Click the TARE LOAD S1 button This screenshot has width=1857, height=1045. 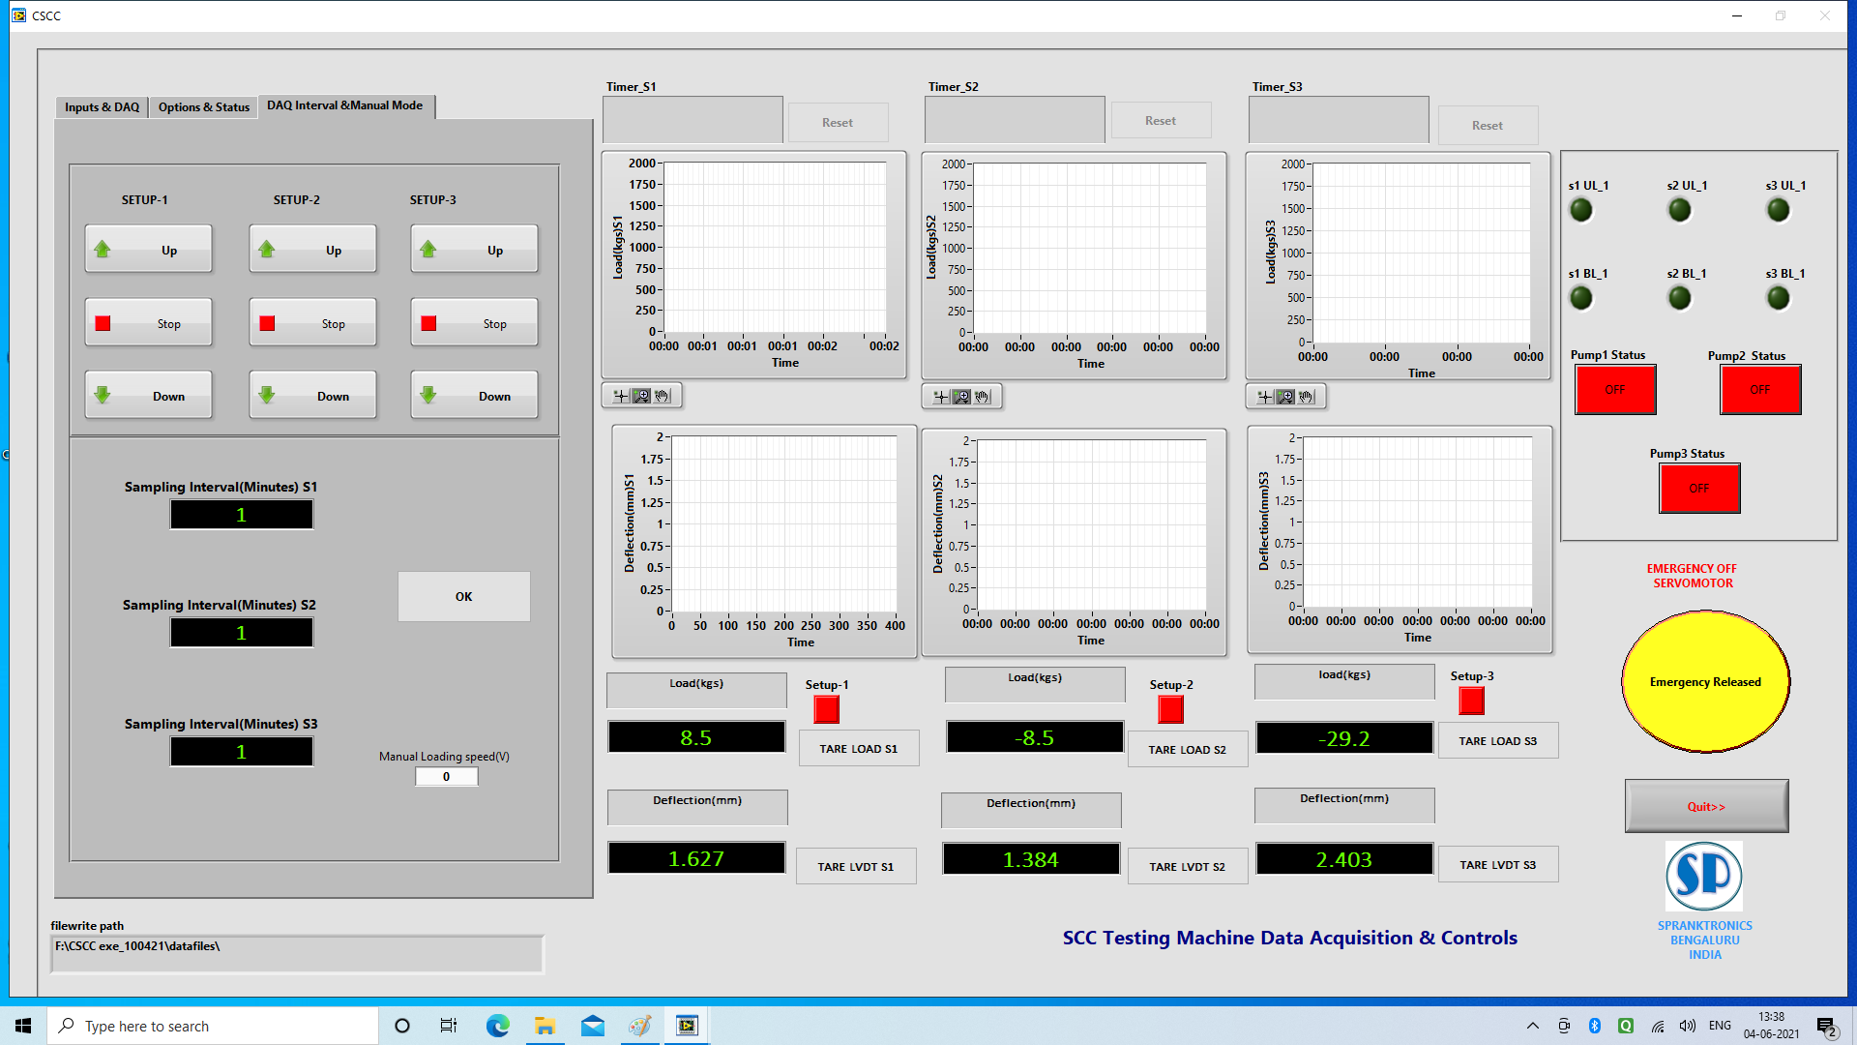tap(858, 749)
